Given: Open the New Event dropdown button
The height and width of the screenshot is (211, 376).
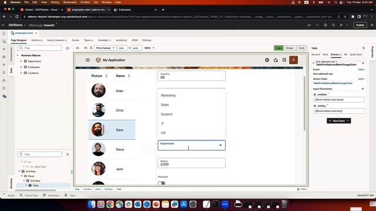Looking at the screenshot, I should click(338, 121).
